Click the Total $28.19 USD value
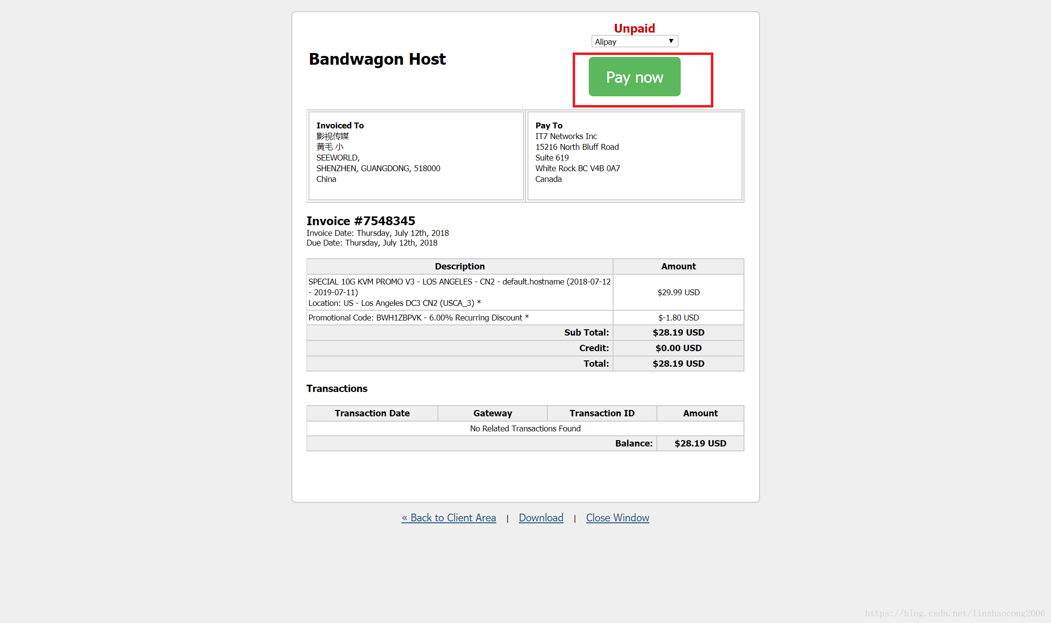The height and width of the screenshot is (623, 1051). point(678,364)
